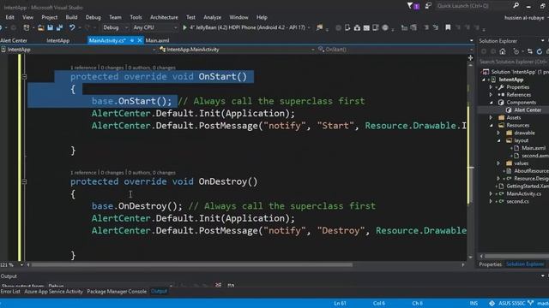The height and width of the screenshot is (308, 549).
Task: Open the Any CPU platform dropdown
Action: [x=155, y=27]
